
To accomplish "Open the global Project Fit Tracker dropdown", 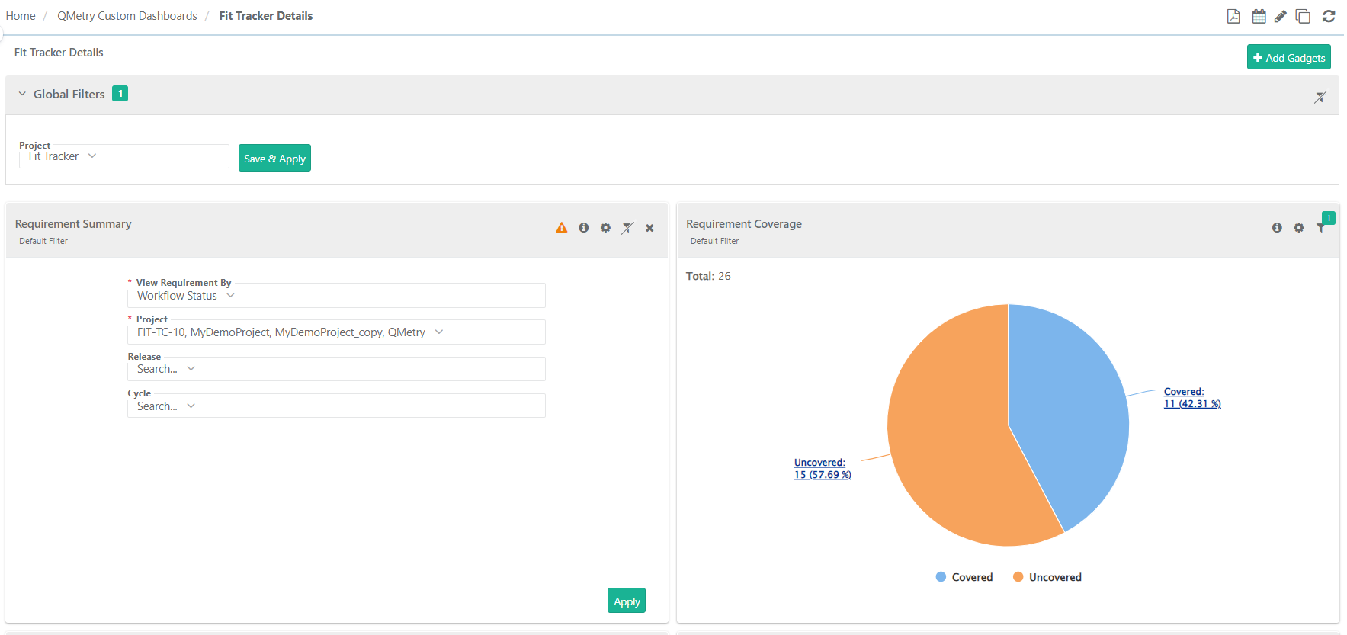I will (124, 156).
